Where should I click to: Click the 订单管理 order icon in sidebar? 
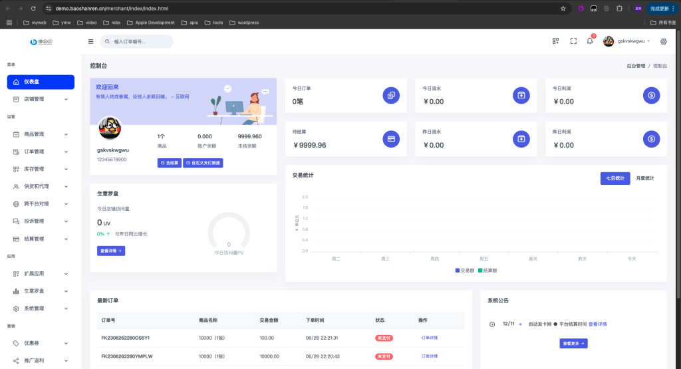click(x=16, y=152)
